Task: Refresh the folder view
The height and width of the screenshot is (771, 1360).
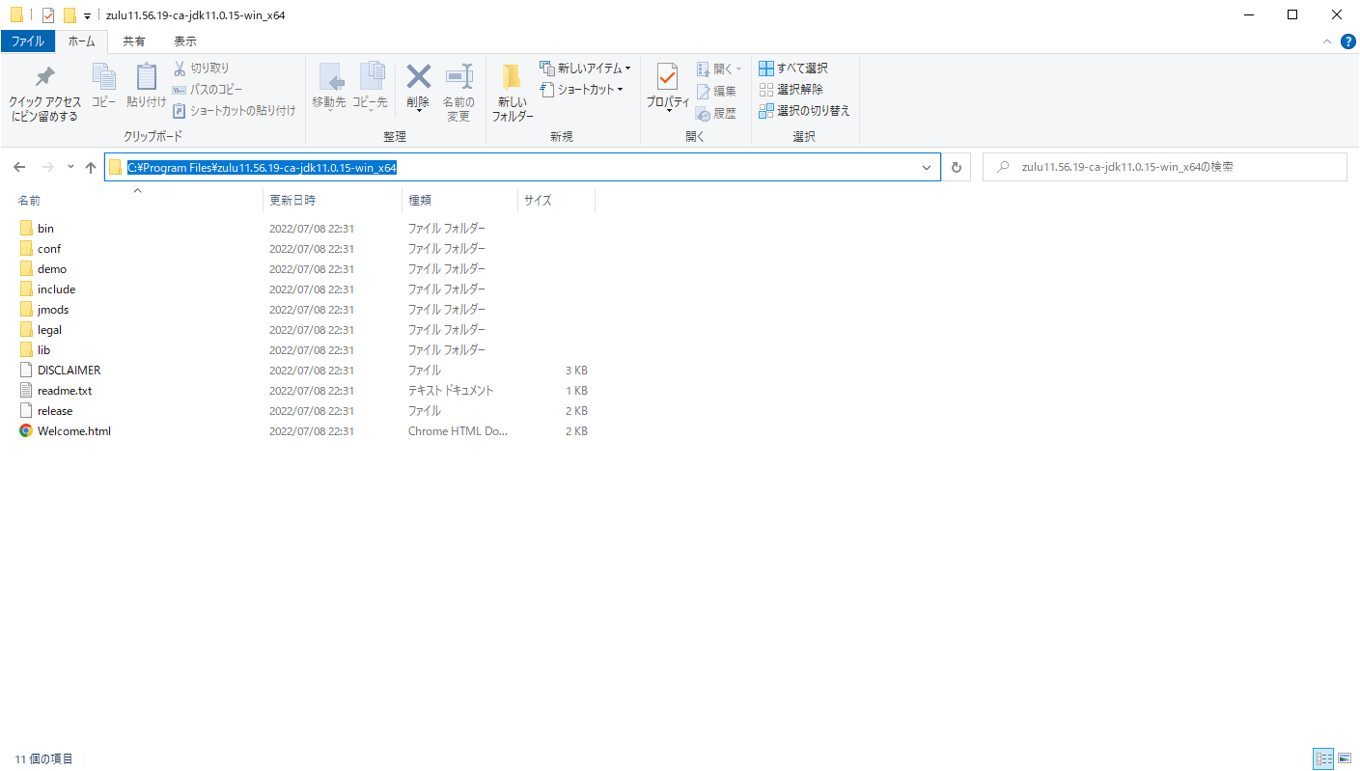Action: coord(957,167)
